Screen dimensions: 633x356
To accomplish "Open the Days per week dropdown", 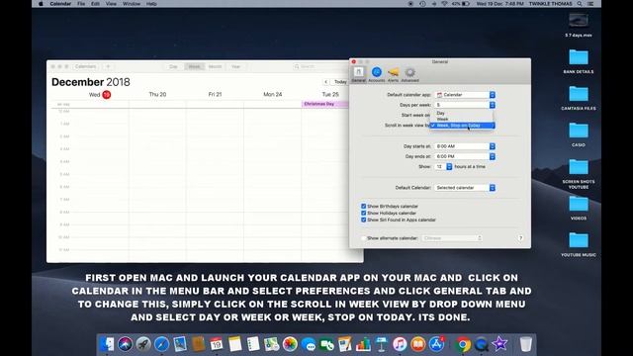I will pos(465,105).
